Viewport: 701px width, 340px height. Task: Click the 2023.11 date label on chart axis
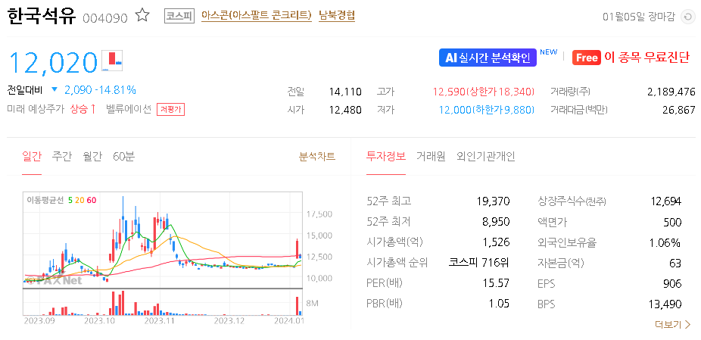(160, 321)
